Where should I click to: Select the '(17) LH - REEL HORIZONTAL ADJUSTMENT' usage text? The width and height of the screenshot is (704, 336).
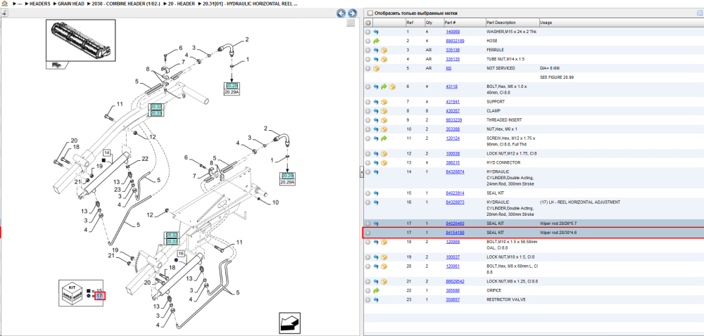point(579,202)
